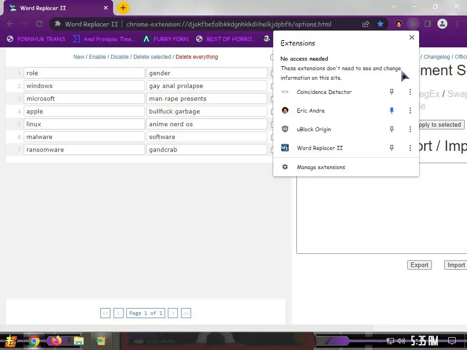This screenshot has width=467, height=350.
Task: Open more options for uBlock Origin
Action: tap(410, 129)
